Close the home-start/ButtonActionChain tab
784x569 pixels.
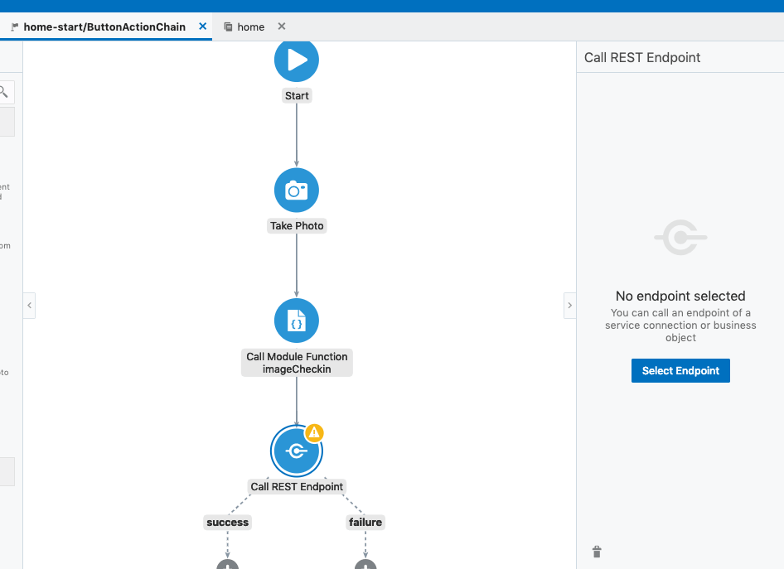click(x=203, y=27)
